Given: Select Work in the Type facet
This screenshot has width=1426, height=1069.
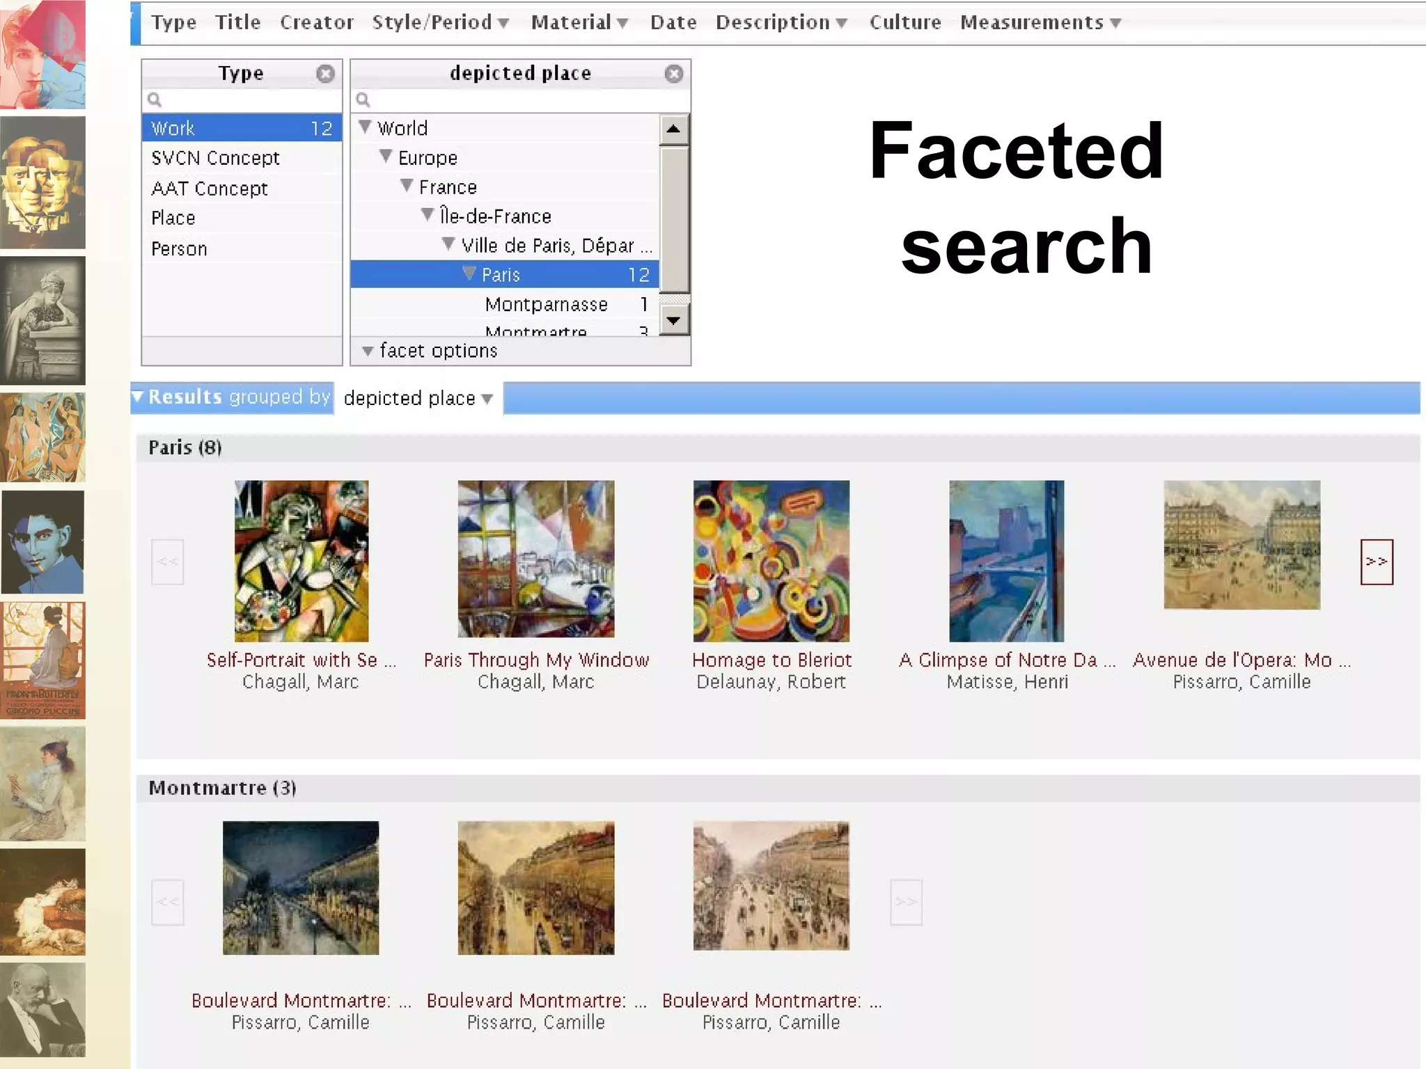Looking at the screenshot, I should 242,128.
